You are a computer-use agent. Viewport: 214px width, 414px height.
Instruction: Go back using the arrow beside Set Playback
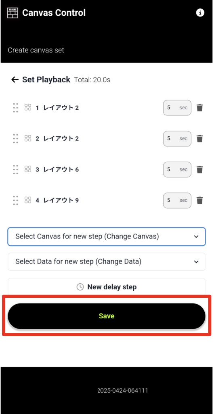click(x=15, y=79)
